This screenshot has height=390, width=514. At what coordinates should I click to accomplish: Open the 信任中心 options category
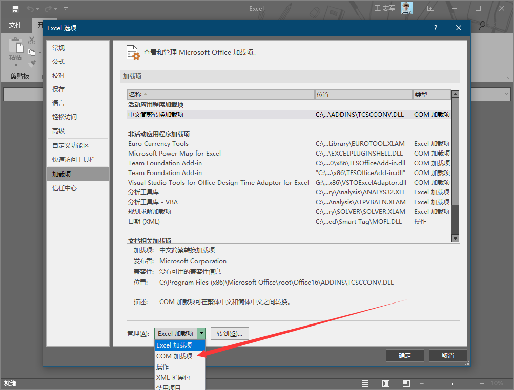pos(65,188)
